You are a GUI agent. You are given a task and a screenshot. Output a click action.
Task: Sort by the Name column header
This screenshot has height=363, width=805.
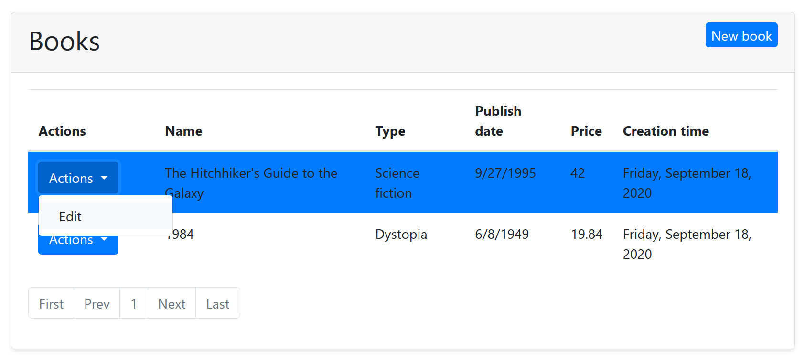click(x=183, y=131)
